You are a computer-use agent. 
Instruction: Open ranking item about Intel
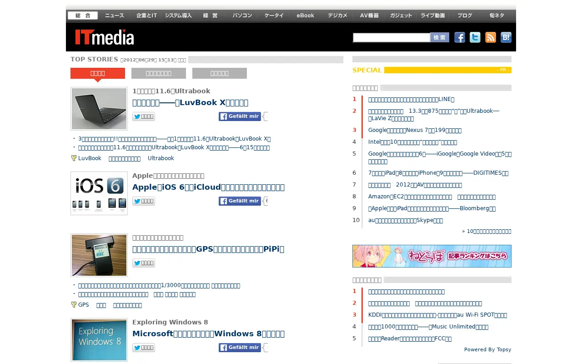(412, 142)
